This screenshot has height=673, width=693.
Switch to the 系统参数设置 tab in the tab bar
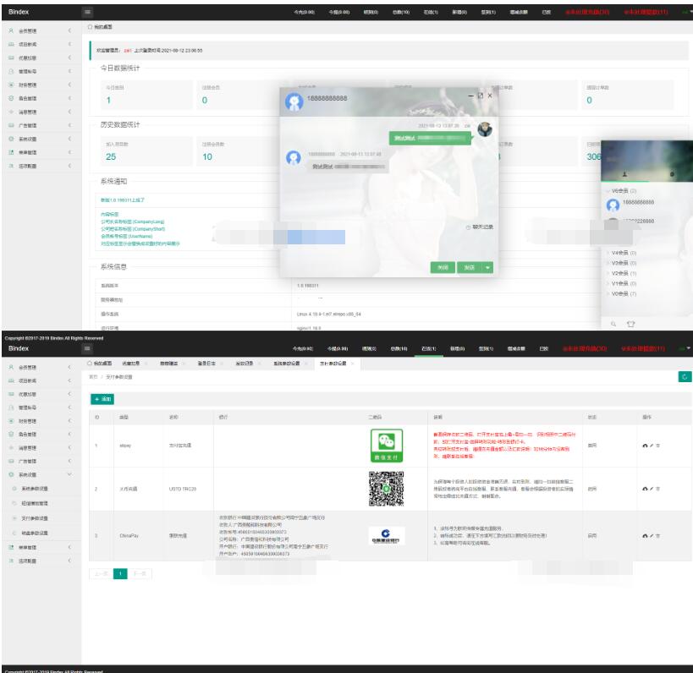coord(288,364)
